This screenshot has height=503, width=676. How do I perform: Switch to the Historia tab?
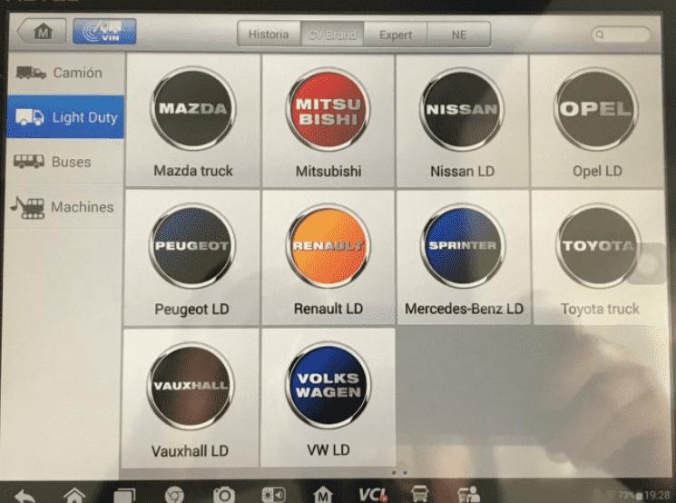[x=269, y=35]
